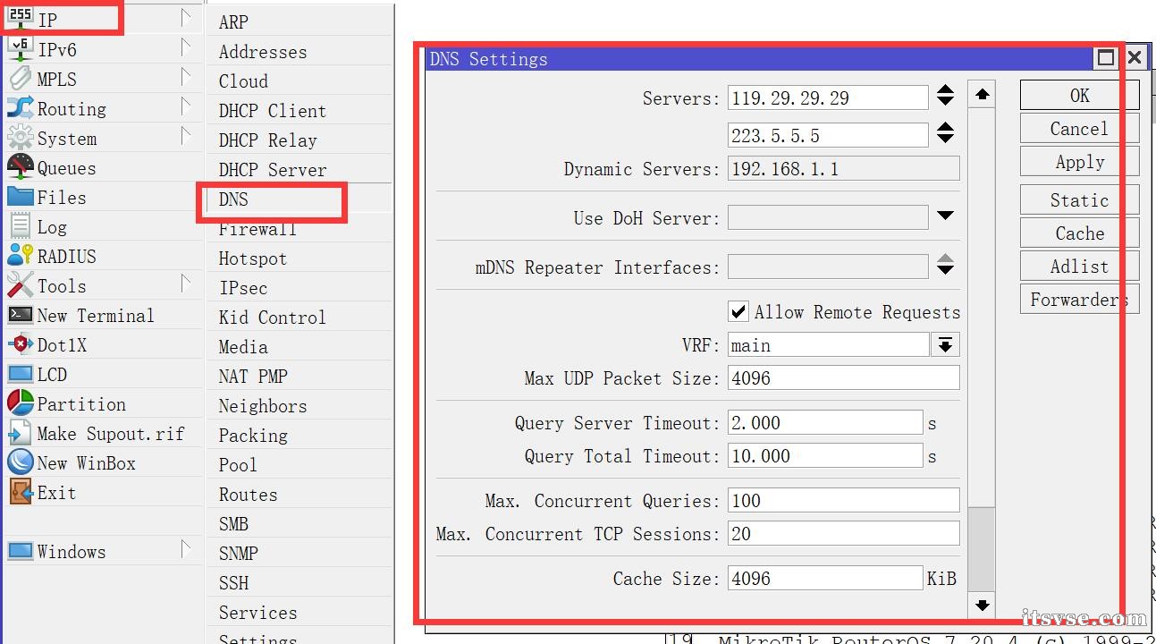This screenshot has height=644, width=1156.
Task: Open the Static DNS entries button
Action: point(1079,199)
